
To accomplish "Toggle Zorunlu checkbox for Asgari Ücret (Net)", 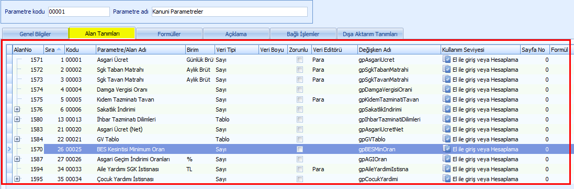I will tap(300, 129).
